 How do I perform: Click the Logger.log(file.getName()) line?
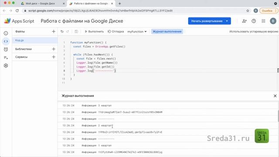[x=97, y=63]
